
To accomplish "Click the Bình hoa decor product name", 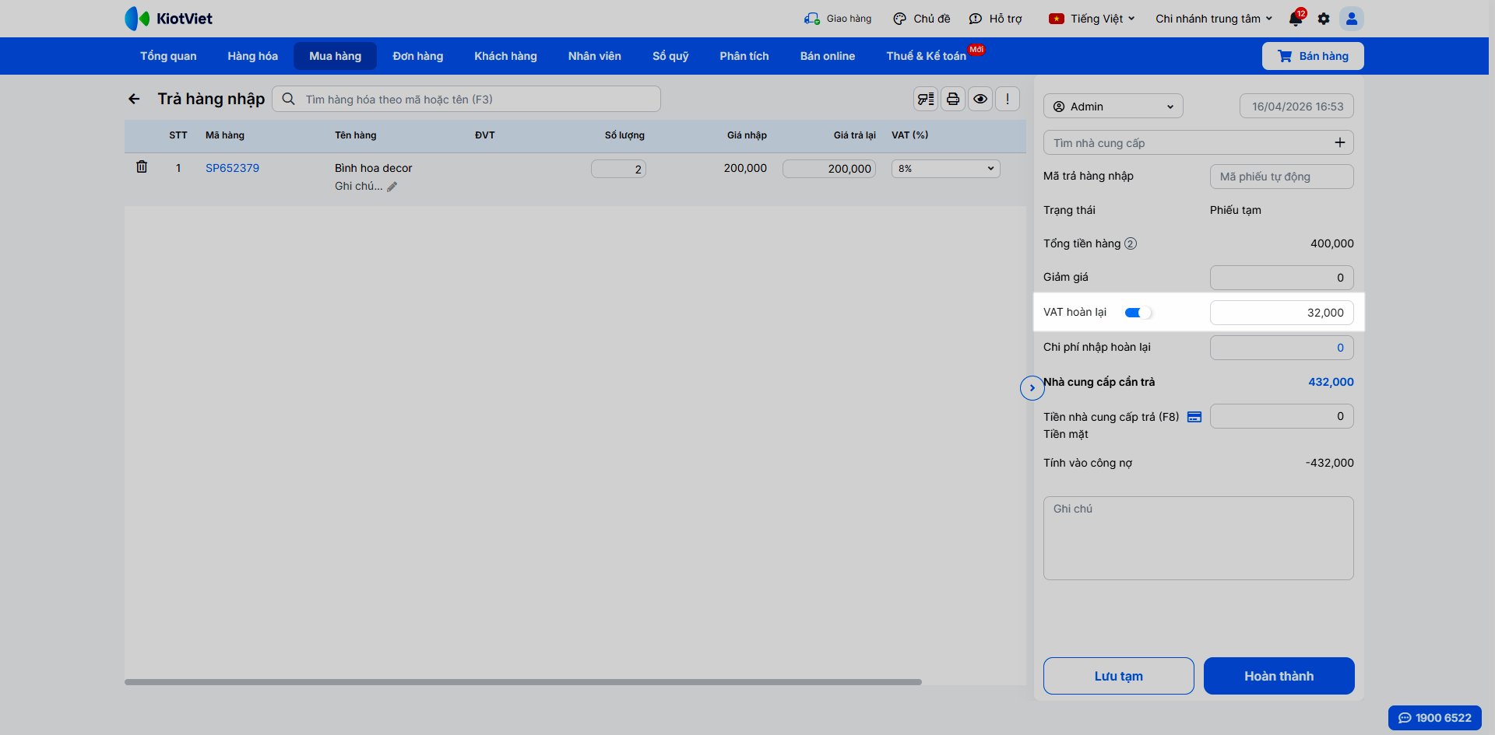I will coord(373,168).
